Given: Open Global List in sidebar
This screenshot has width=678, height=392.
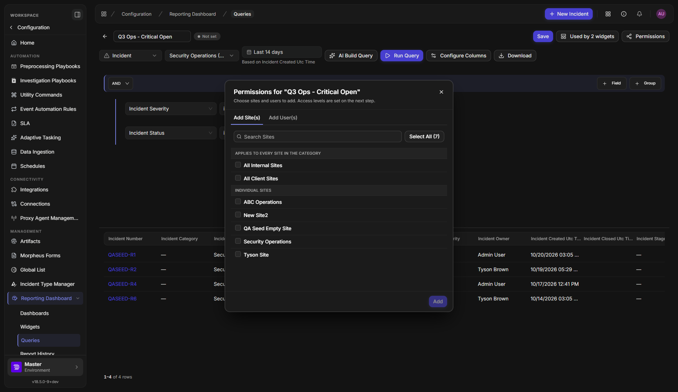Looking at the screenshot, I should (x=45, y=270).
